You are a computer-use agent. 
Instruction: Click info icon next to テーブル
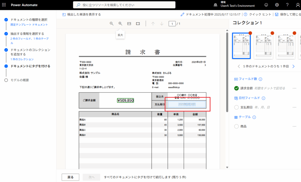254,117
